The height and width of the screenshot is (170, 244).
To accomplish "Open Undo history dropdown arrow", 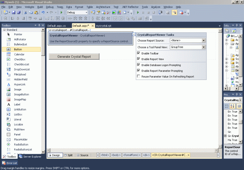I will 47,12.
